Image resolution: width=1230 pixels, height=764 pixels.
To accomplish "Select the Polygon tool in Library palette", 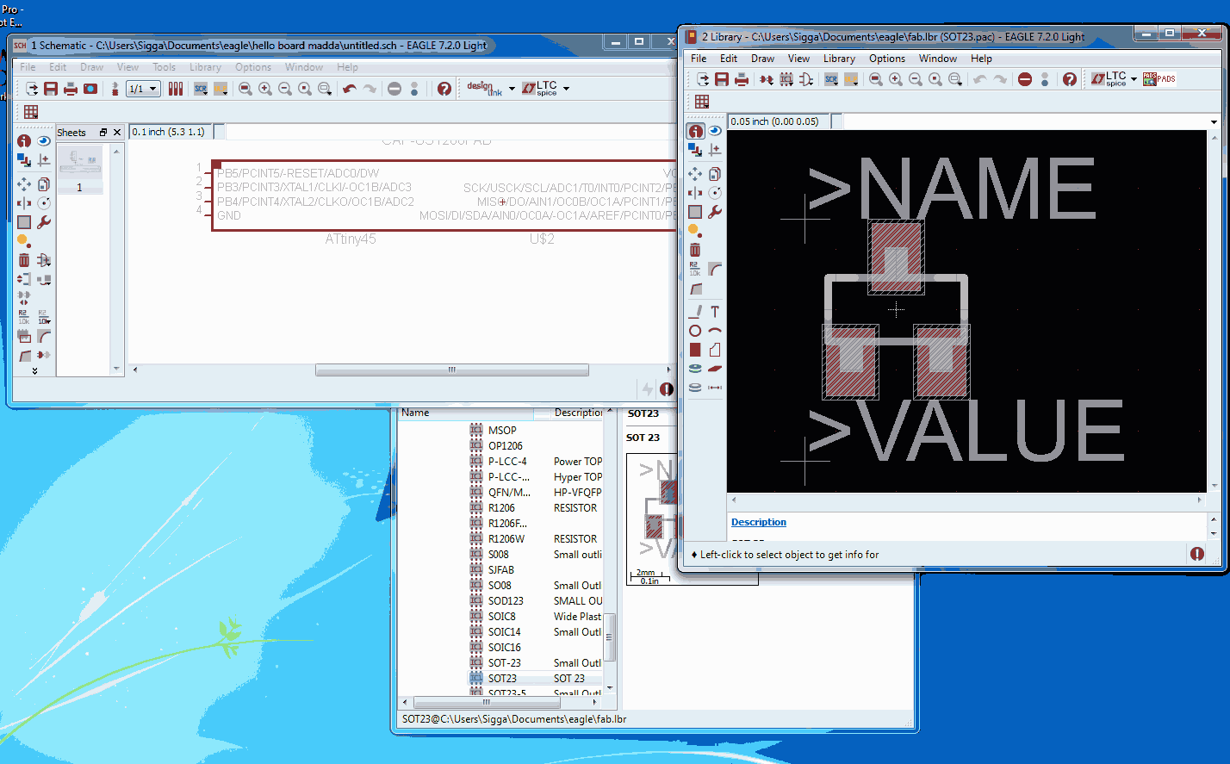I will pos(715,350).
